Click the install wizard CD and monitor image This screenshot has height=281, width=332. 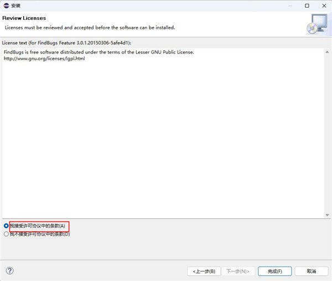point(317,24)
